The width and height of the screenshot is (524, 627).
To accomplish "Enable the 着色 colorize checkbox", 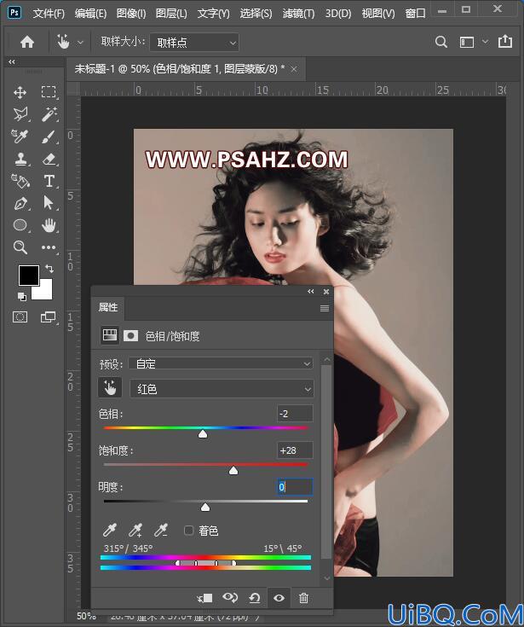I will [x=188, y=531].
